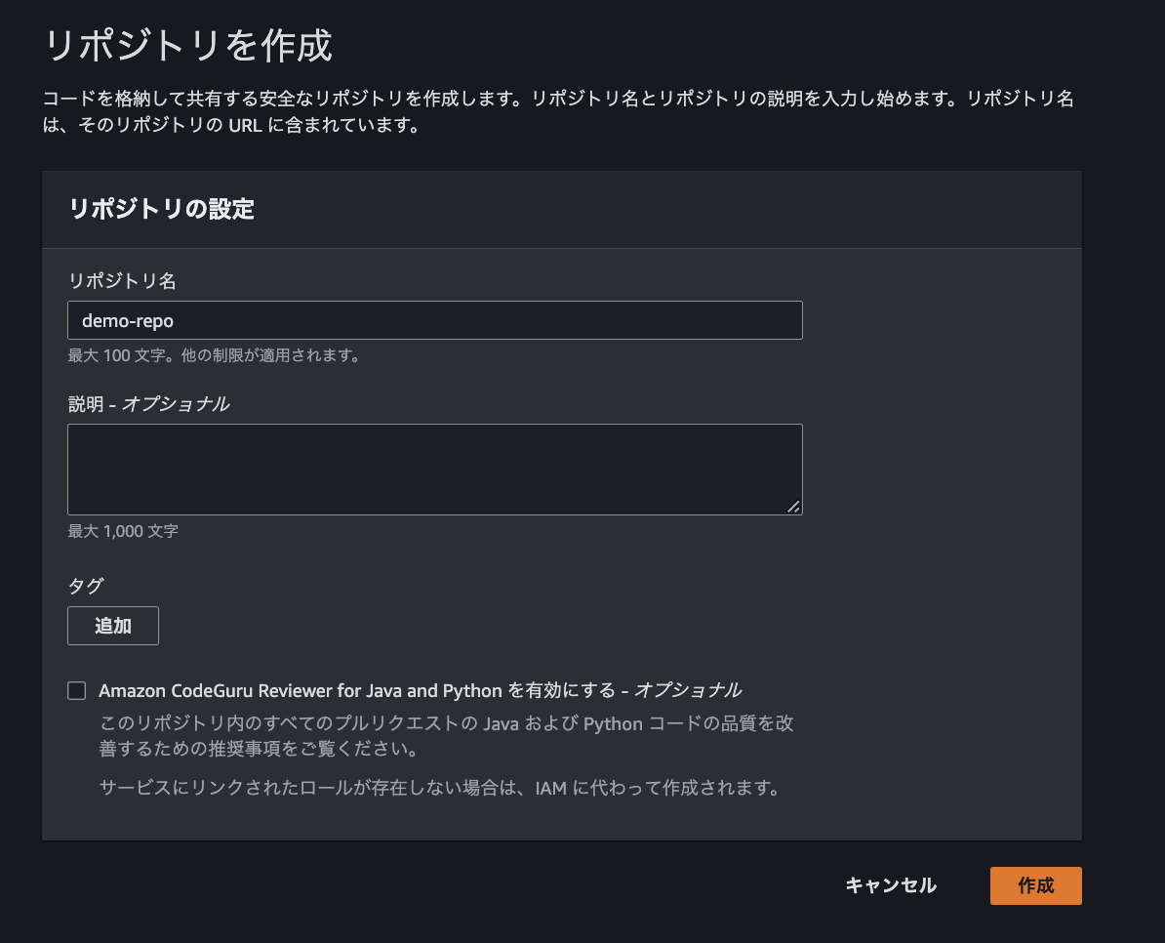Click the リポジトリ名 input containing demo-repo
This screenshot has width=1165, height=943.
tap(434, 320)
